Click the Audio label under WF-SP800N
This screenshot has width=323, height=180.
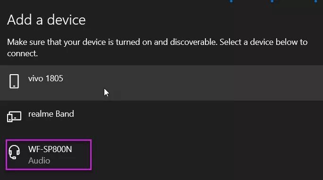[x=39, y=161]
